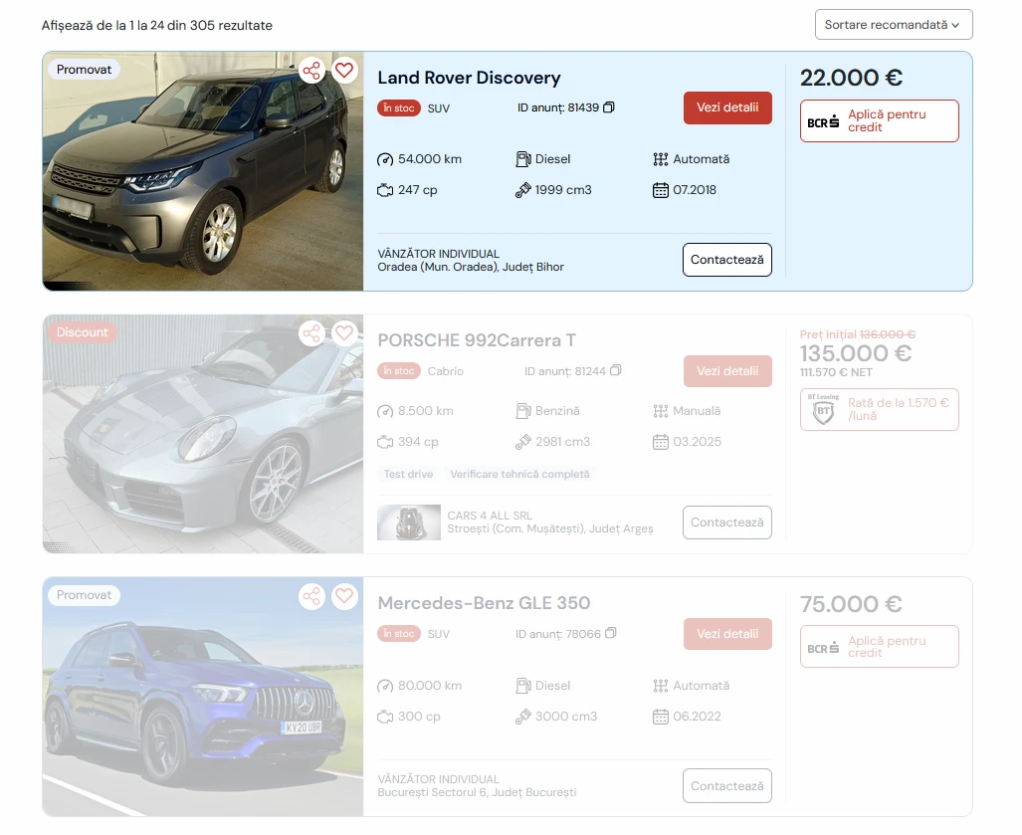This screenshot has width=1022, height=835.
Task: Share the Mercedes-Benz GLE 350 listing
Action: (x=311, y=596)
